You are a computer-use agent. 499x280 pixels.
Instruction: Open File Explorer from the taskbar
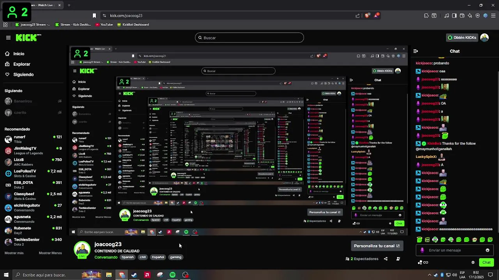[109, 275]
